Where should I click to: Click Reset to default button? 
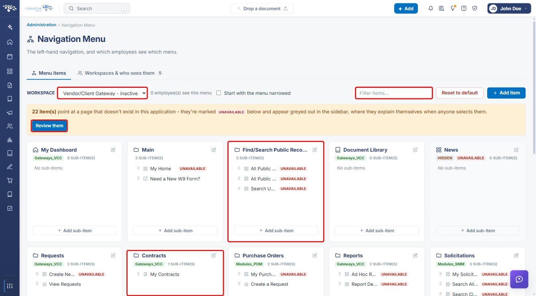tap(459, 93)
